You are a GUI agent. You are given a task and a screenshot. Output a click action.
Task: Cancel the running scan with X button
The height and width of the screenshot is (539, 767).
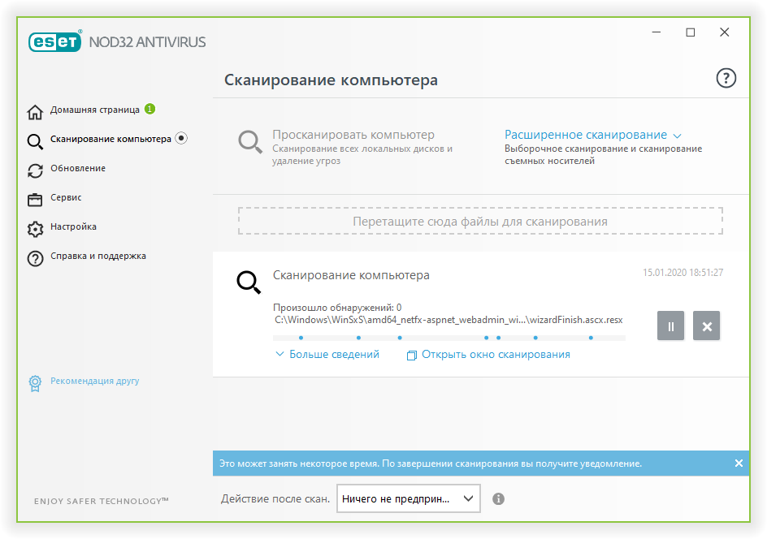click(x=706, y=326)
